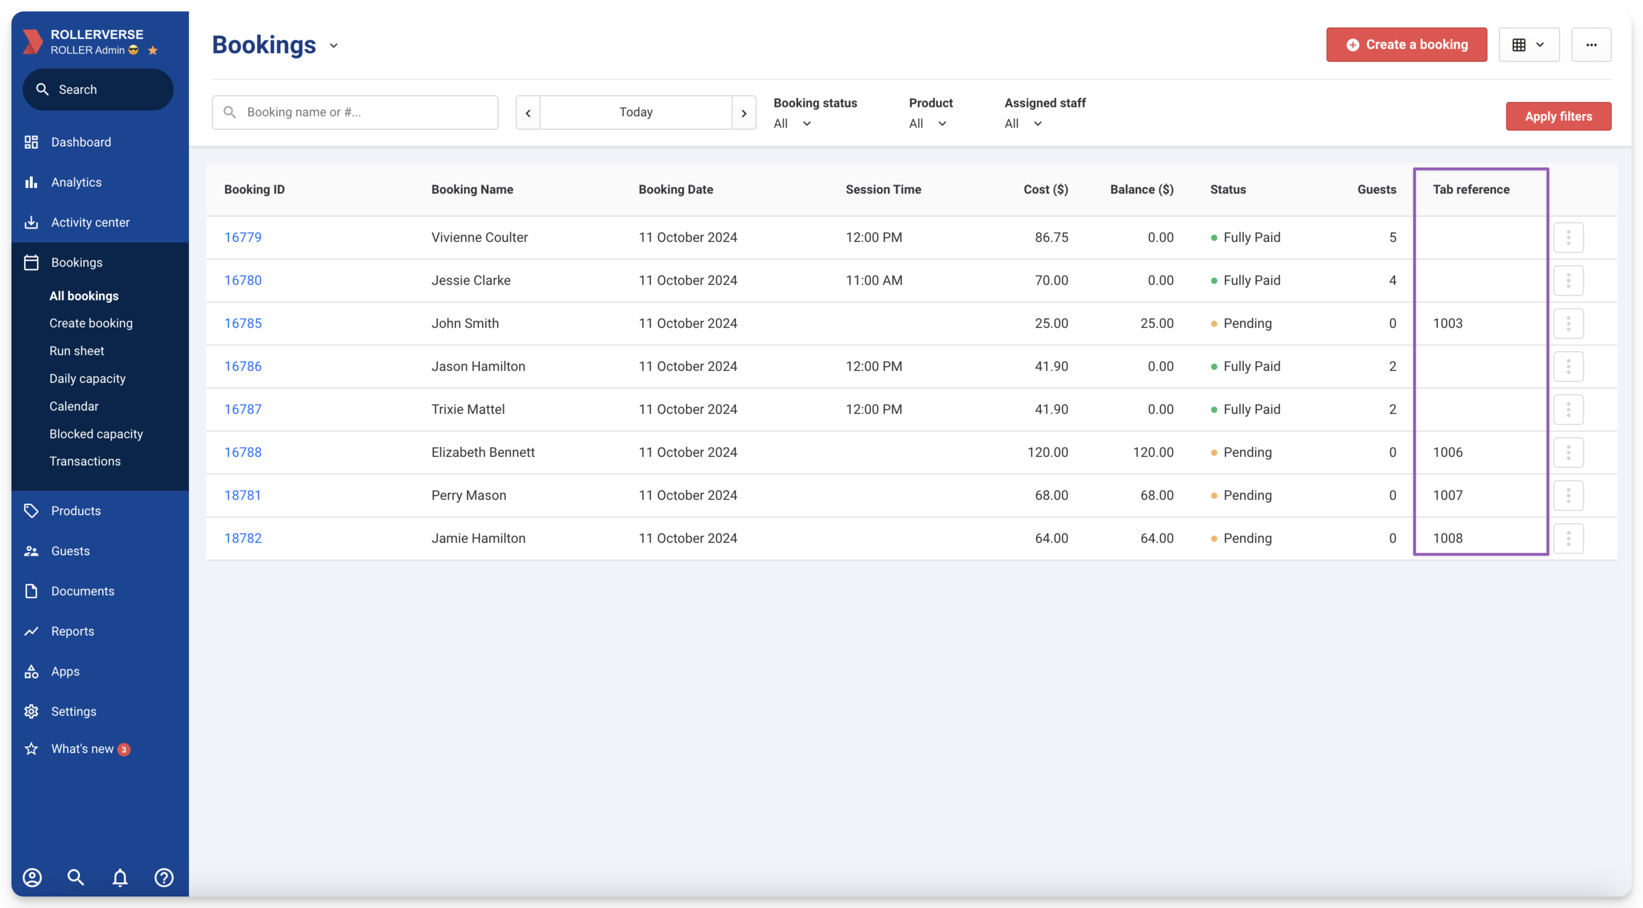
Task: Click the sidebar Search box
Action: coord(97,90)
